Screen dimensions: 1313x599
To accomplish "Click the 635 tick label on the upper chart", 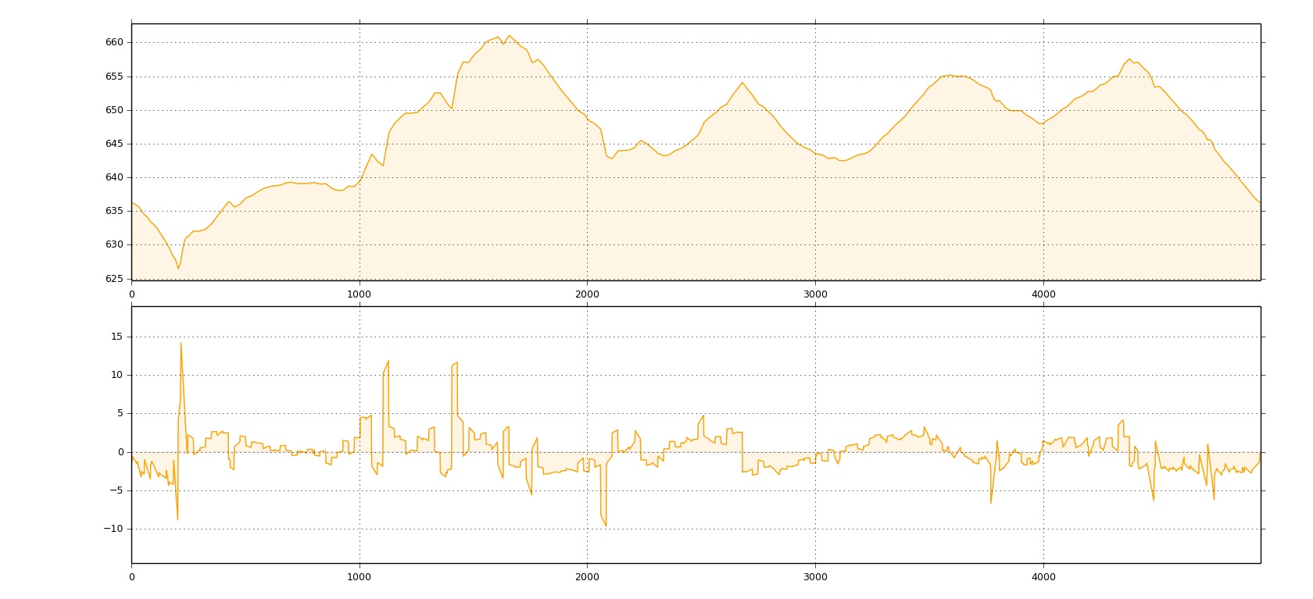I will (x=114, y=211).
